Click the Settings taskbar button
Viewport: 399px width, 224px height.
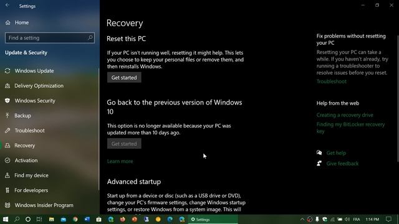point(213,219)
